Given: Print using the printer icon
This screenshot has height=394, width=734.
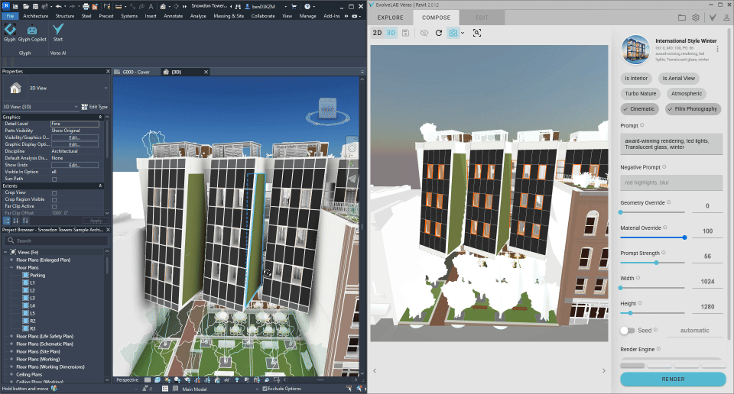Looking at the screenshot, I should (86, 7).
